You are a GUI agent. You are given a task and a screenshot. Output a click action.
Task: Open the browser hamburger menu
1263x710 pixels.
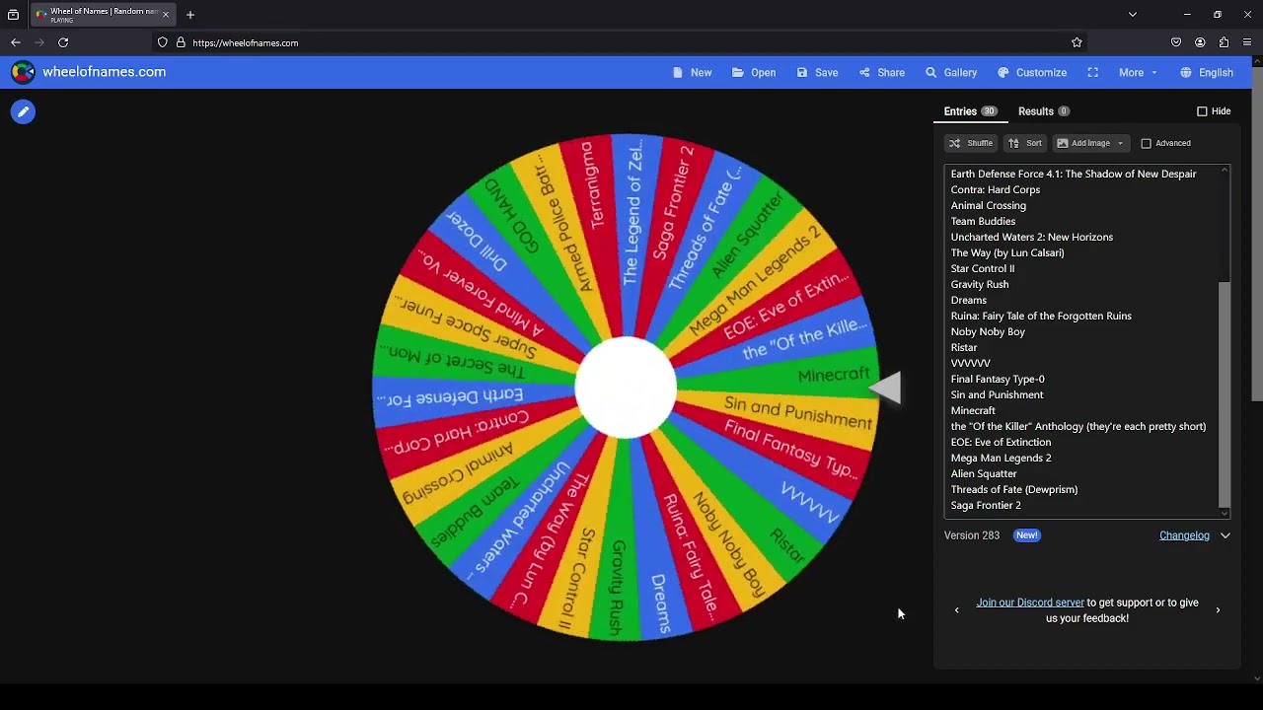click(x=1247, y=42)
